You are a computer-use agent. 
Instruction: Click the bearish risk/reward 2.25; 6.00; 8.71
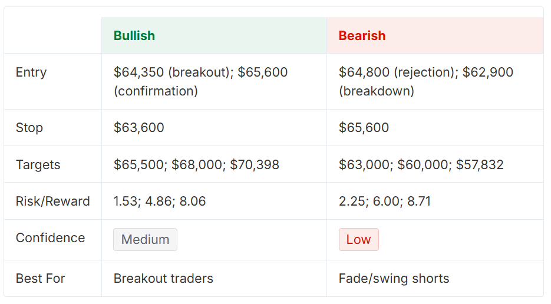click(385, 201)
